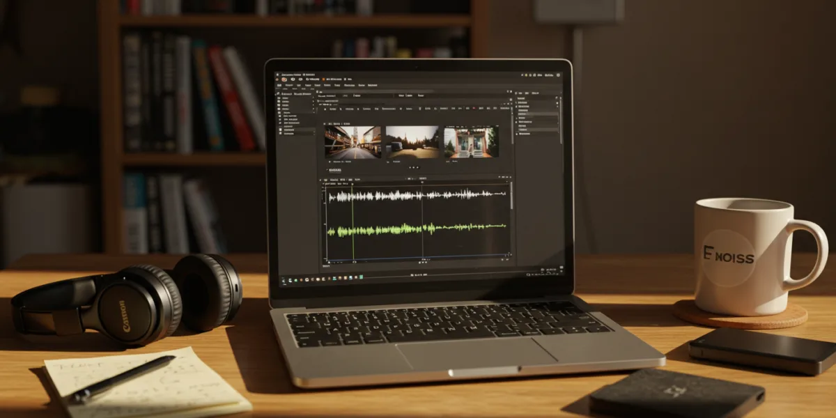Click the text button at the title bar's far right
Screen dimensions: 836x418
pos(548,74)
